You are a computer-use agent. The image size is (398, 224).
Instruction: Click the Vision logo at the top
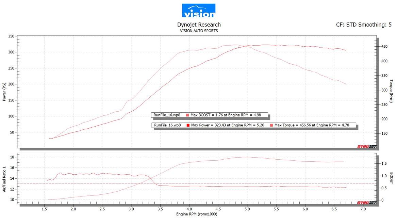point(199,11)
